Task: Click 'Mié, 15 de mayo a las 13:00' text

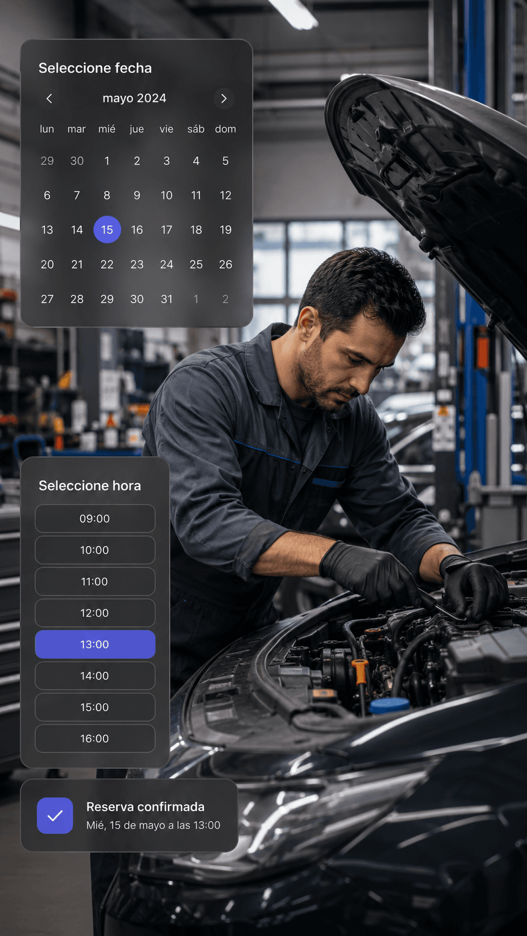Action: (x=153, y=825)
